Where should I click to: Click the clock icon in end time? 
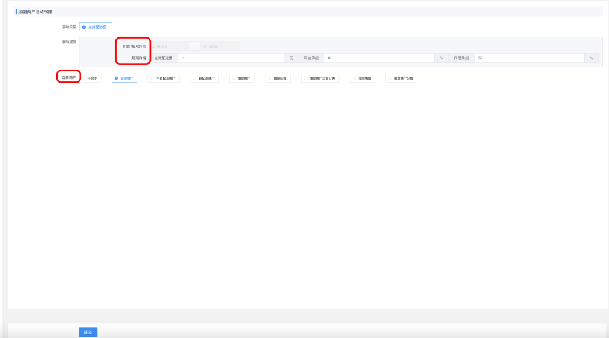tap(205, 46)
